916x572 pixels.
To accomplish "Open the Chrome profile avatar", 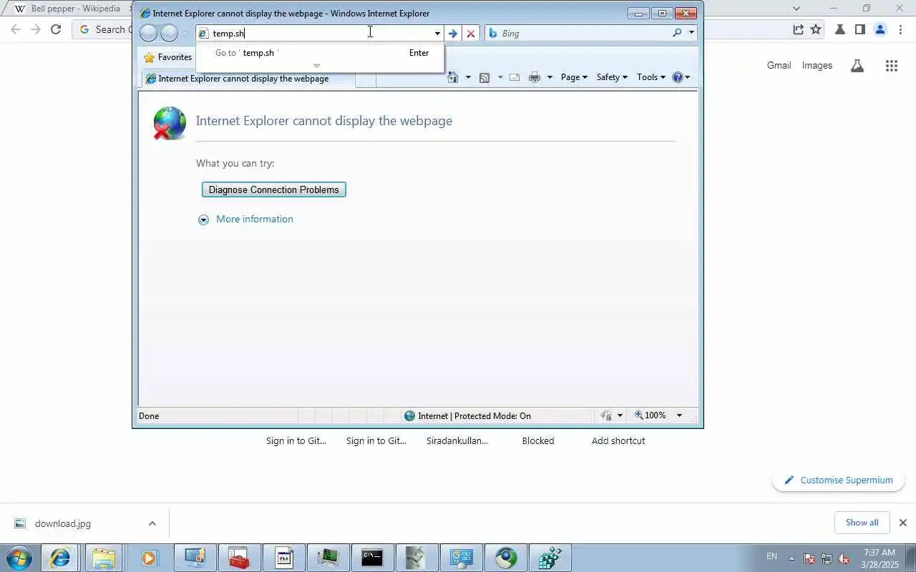I will click(880, 29).
